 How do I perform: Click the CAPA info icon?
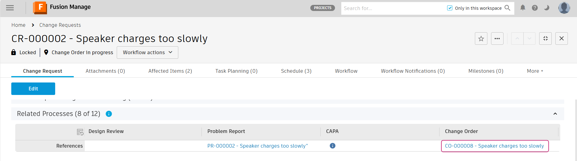[x=333, y=146]
